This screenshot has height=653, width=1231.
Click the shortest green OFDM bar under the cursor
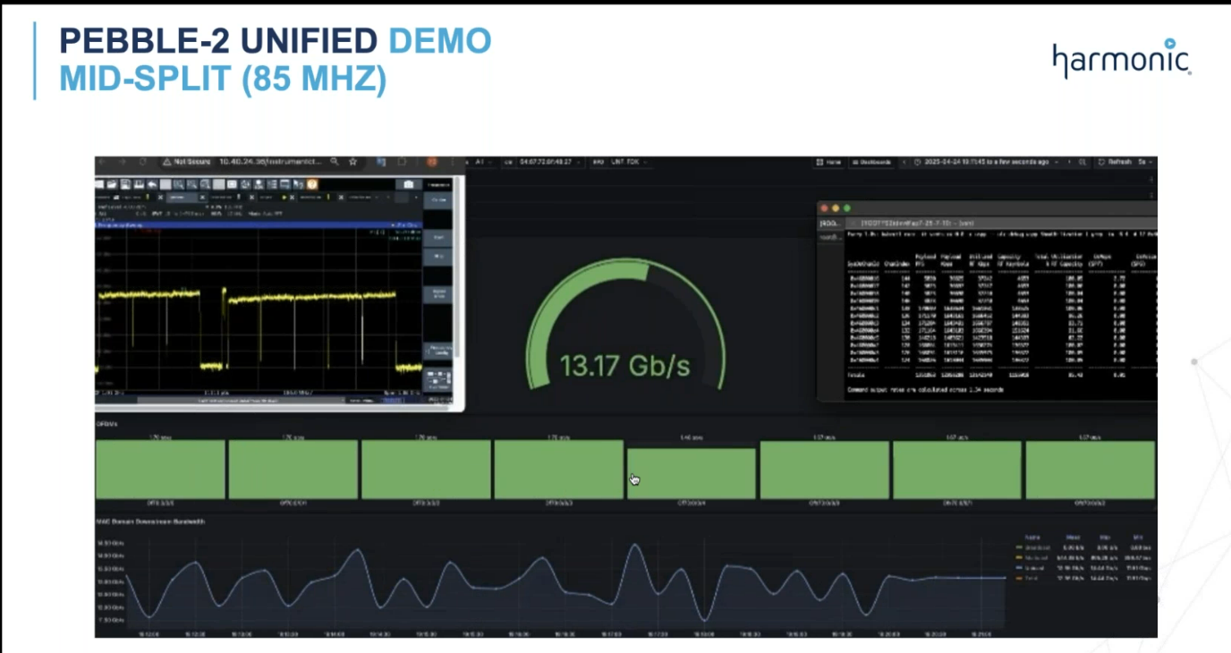pyautogui.click(x=691, y=473)
